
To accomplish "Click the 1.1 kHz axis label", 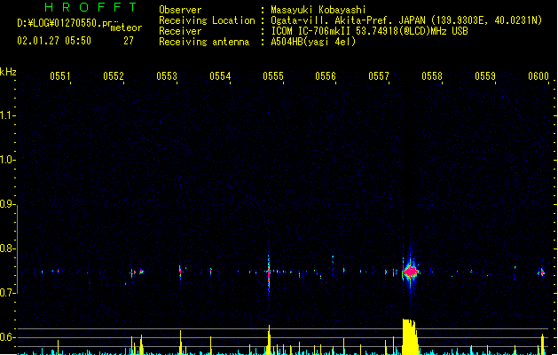I will [x=7, y=115].
